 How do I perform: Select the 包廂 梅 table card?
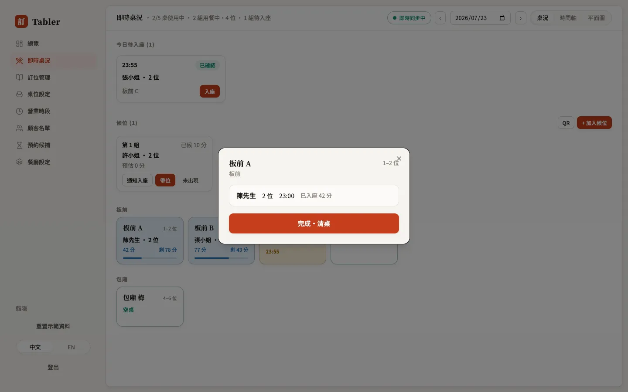click(150, 307)
